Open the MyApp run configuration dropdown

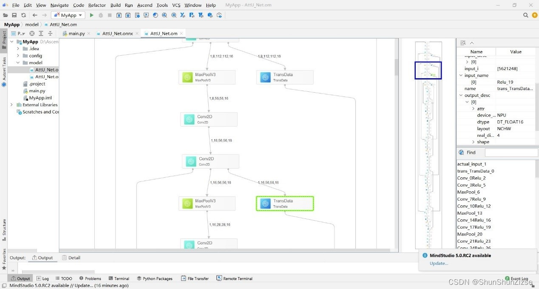click(x=68, y=15)
